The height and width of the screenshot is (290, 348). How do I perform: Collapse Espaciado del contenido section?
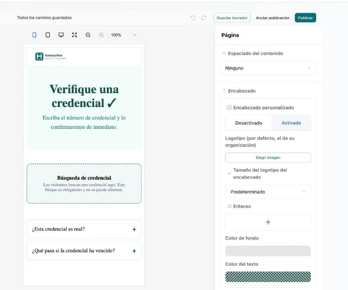coord(224,53)
